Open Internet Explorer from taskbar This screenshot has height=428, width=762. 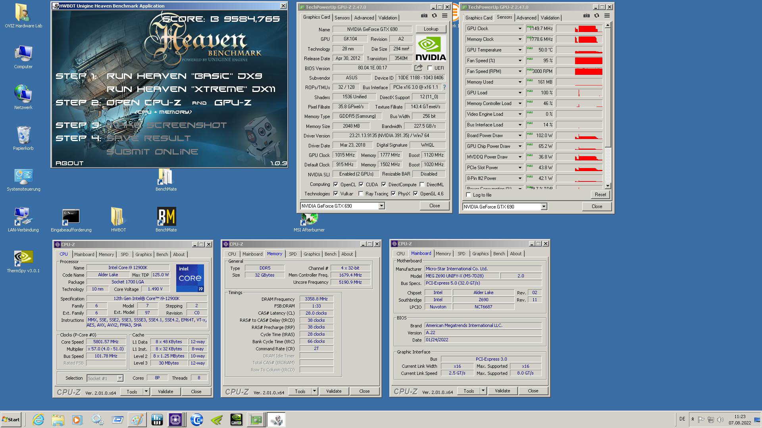point(38,420)
